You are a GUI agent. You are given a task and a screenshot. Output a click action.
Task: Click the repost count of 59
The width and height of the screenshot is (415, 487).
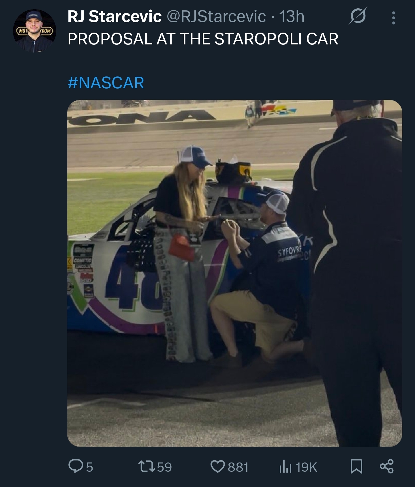164,467
